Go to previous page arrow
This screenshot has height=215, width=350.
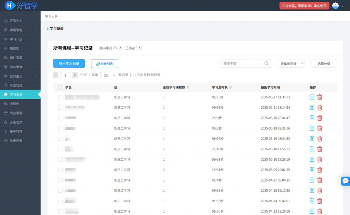(56, 75)
